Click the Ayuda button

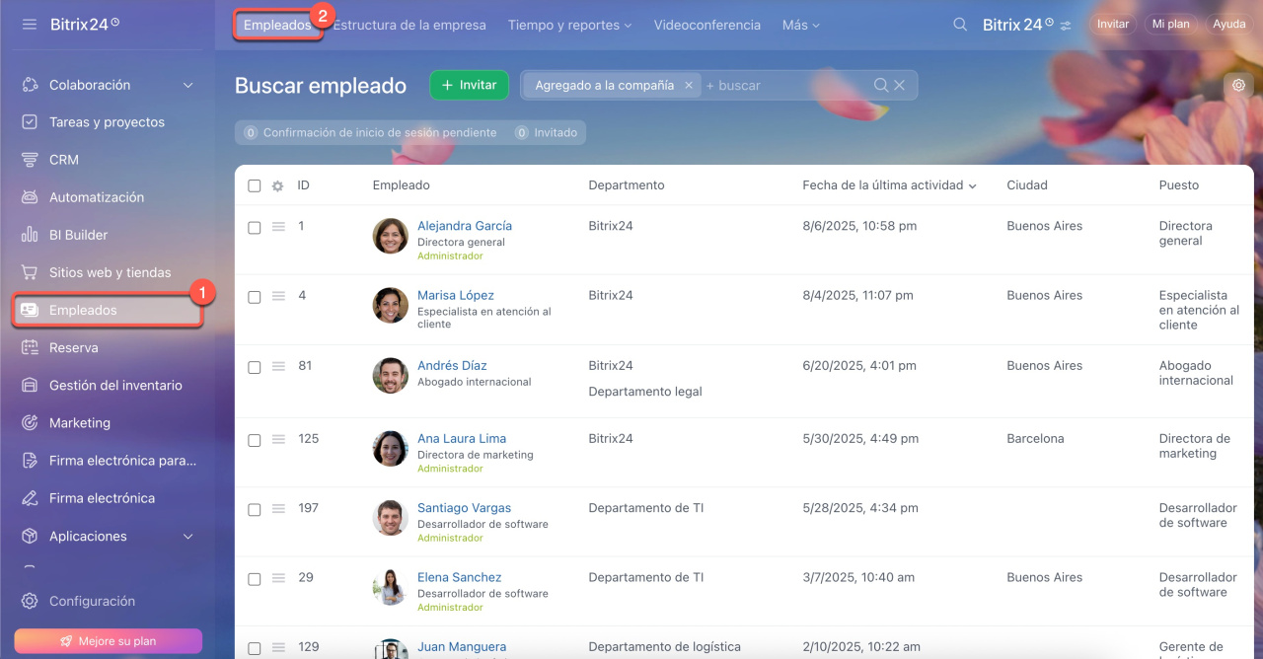(x=1228, y=25)
